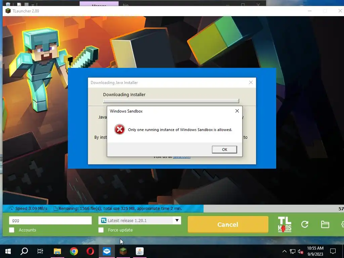The width and height of the screenshot is (344, 258).
Task: Minimize the TLauncher 2.89 window
Action: [x=309, y=11]
